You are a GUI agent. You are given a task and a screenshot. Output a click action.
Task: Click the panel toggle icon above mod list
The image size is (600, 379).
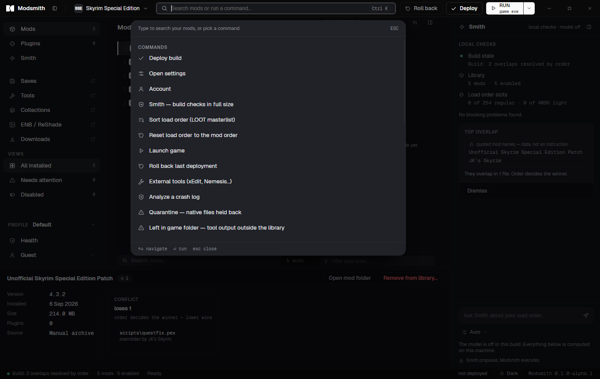point(430,22)
